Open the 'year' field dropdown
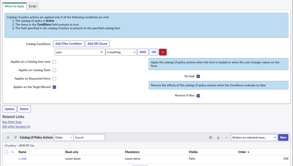293x166 pixels. coord(80,52)
